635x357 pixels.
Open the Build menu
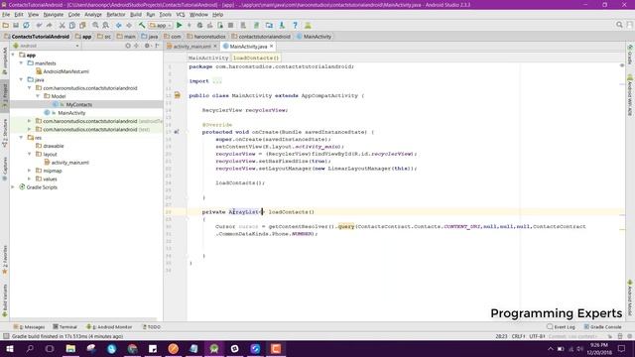(x=136, y=15)
